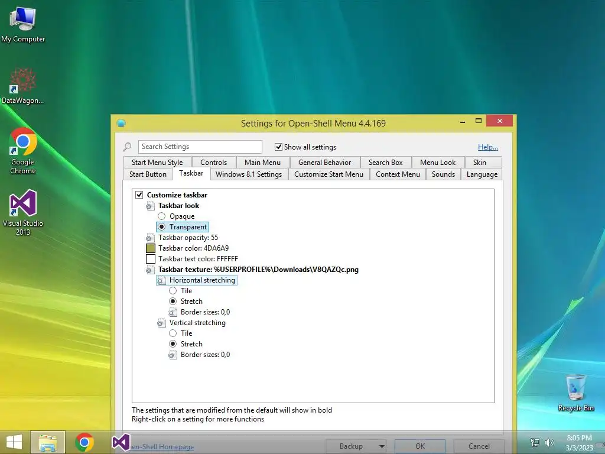Image resolution: width=605 pixels, height=454 pixels.
Task: Switch to Skin tab
Action: click(x=480, y=163)
